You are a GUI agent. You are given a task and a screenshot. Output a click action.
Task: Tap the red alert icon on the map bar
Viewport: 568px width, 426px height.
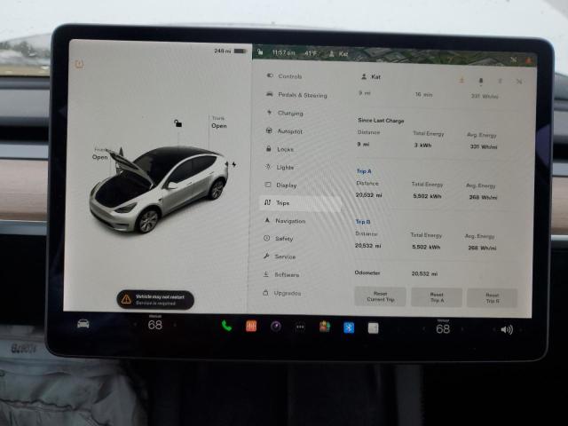pyautogui.click(x=529, y=61)
